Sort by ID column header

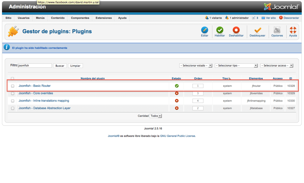tap(291, 78)
